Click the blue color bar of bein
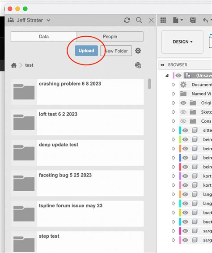The width and height of the screenshot is (212, 253). 180,158
